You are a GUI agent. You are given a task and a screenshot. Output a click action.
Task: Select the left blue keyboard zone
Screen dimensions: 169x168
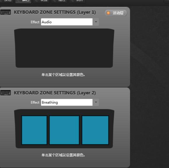[x=34, y=130]
